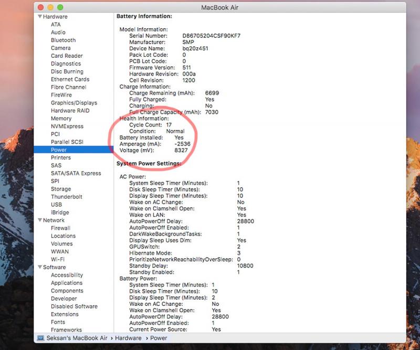420x350 pixels.
Task: Select Disabled Software in the sidebar
Action: click(x=74, y=306)
